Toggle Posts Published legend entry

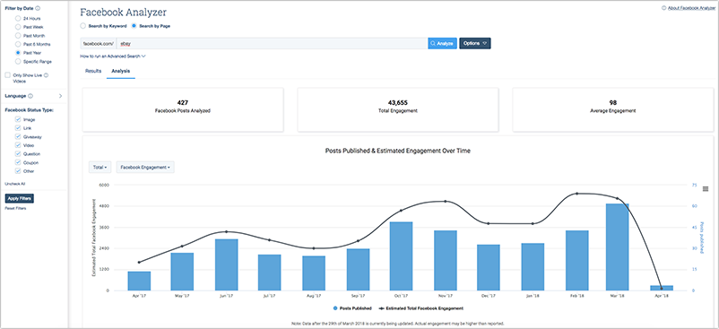point(353,308)
